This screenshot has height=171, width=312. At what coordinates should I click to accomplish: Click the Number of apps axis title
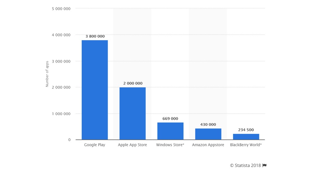tap(47, 74)
